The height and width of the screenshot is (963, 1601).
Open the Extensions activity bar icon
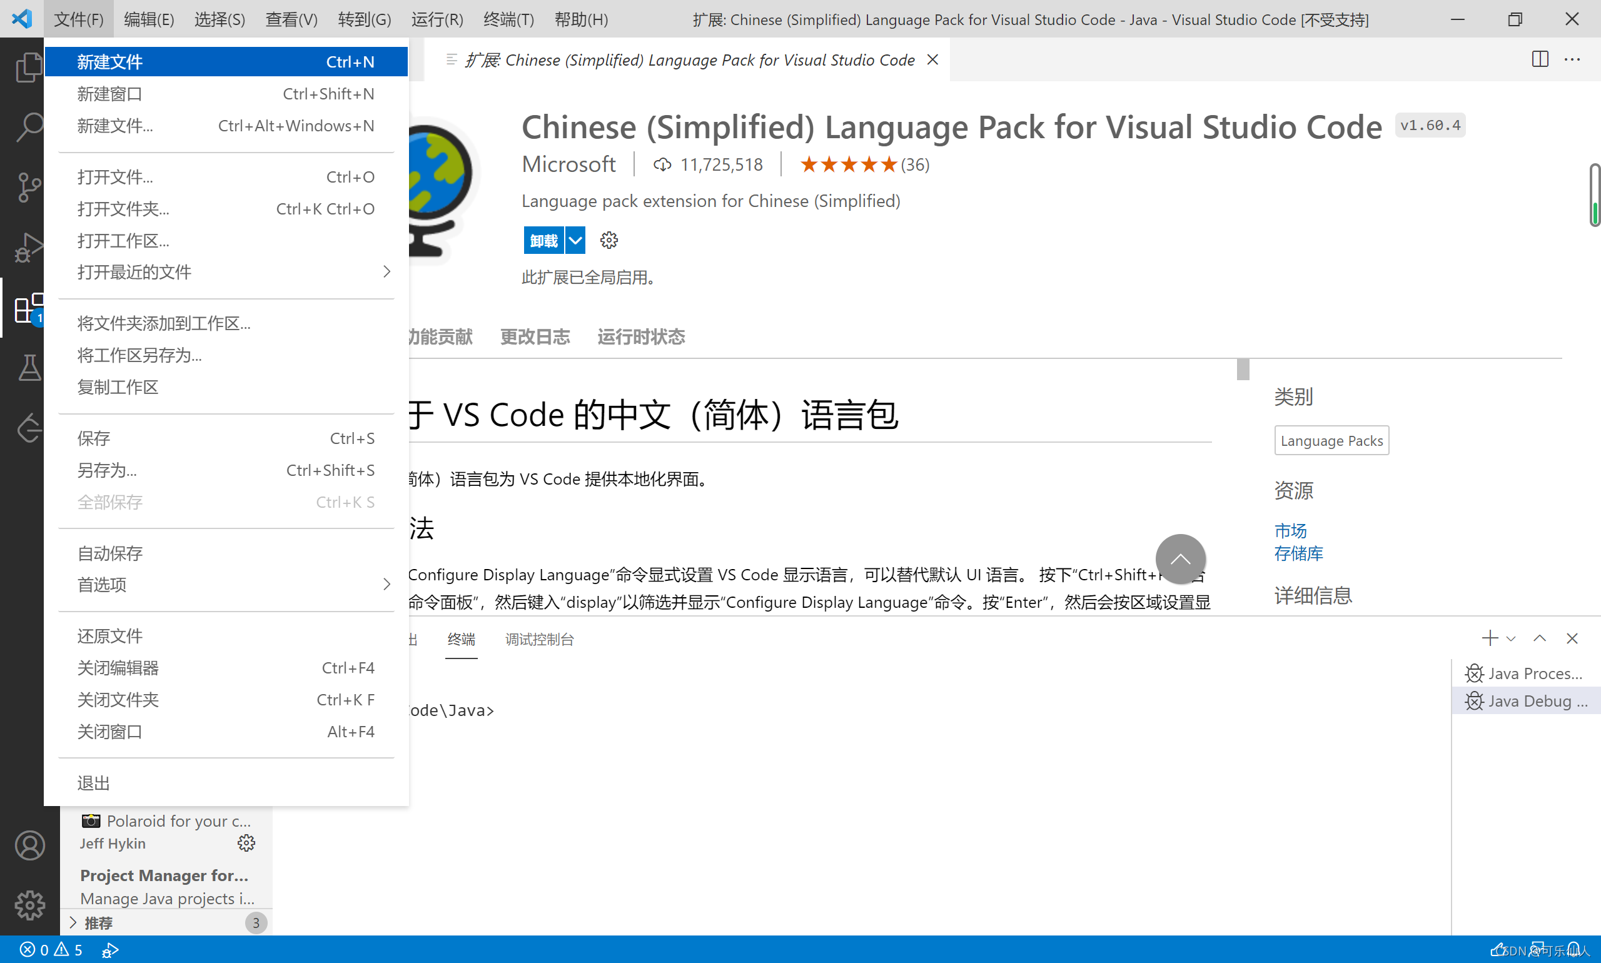[x=29, y=308]
